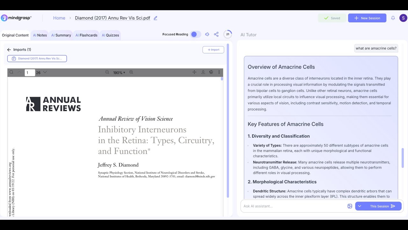Click the share icon

click(x=216, y=34)
